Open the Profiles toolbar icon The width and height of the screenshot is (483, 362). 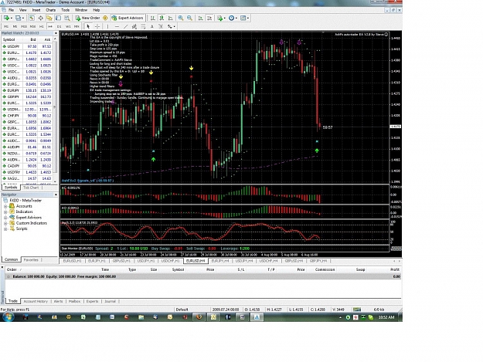click(19, 19)
